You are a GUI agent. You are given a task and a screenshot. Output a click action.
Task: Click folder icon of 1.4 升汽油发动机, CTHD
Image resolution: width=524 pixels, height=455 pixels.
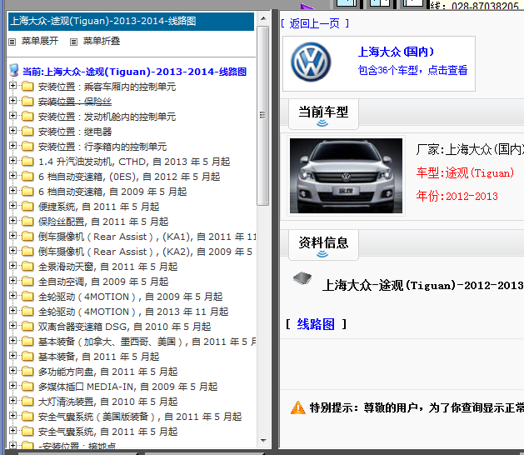(x=27, y=162)
